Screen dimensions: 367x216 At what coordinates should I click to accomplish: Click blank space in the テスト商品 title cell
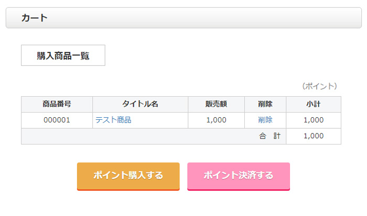[163, 120]
